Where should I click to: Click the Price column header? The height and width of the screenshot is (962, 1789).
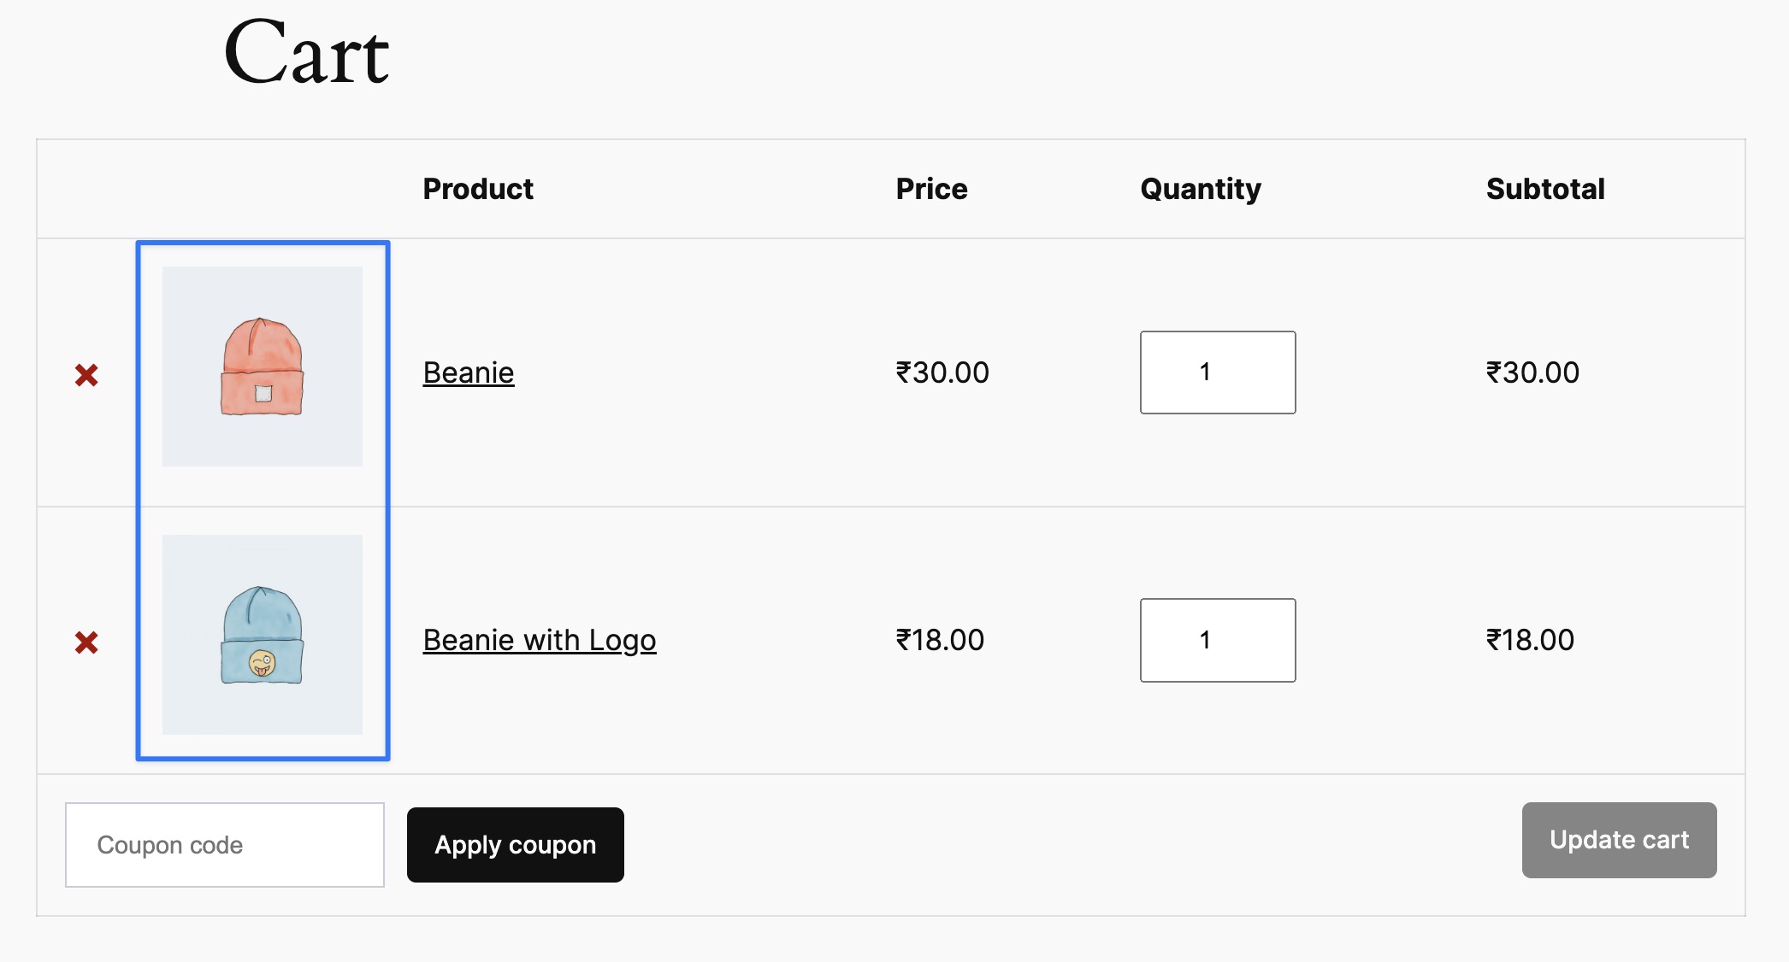(932, 189)
